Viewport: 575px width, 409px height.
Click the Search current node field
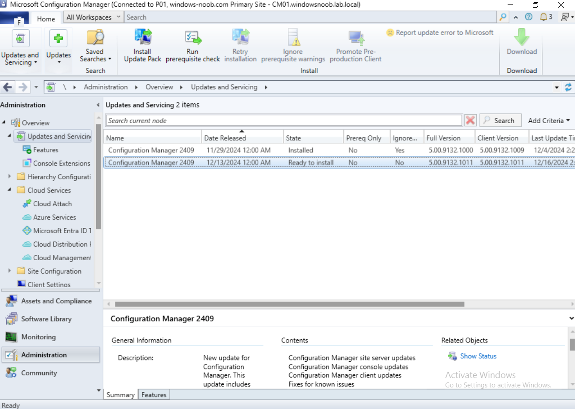pyautogui.click(x=284, y=120)
